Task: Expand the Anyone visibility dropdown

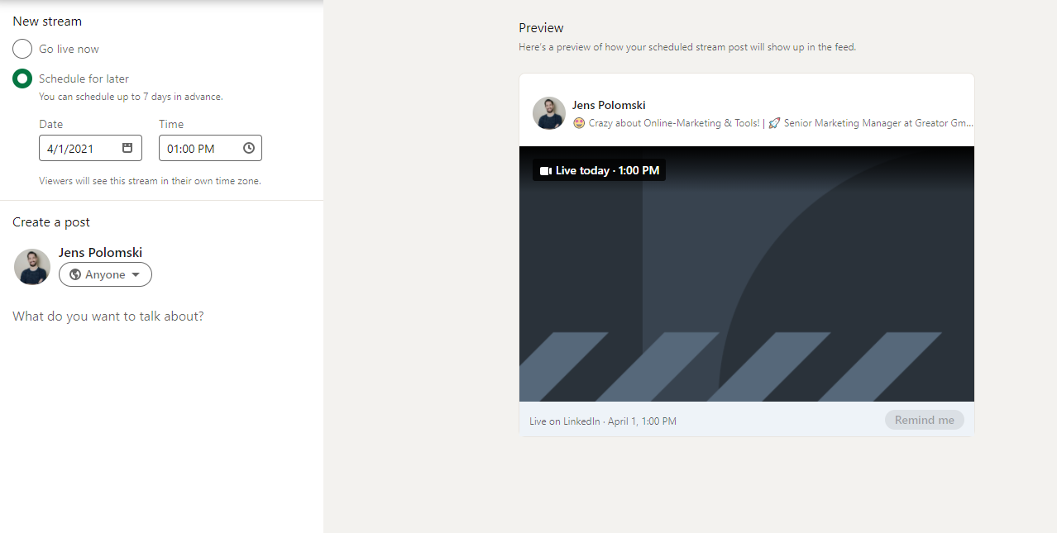Action: pyautogui.click(x=105, y=274)
